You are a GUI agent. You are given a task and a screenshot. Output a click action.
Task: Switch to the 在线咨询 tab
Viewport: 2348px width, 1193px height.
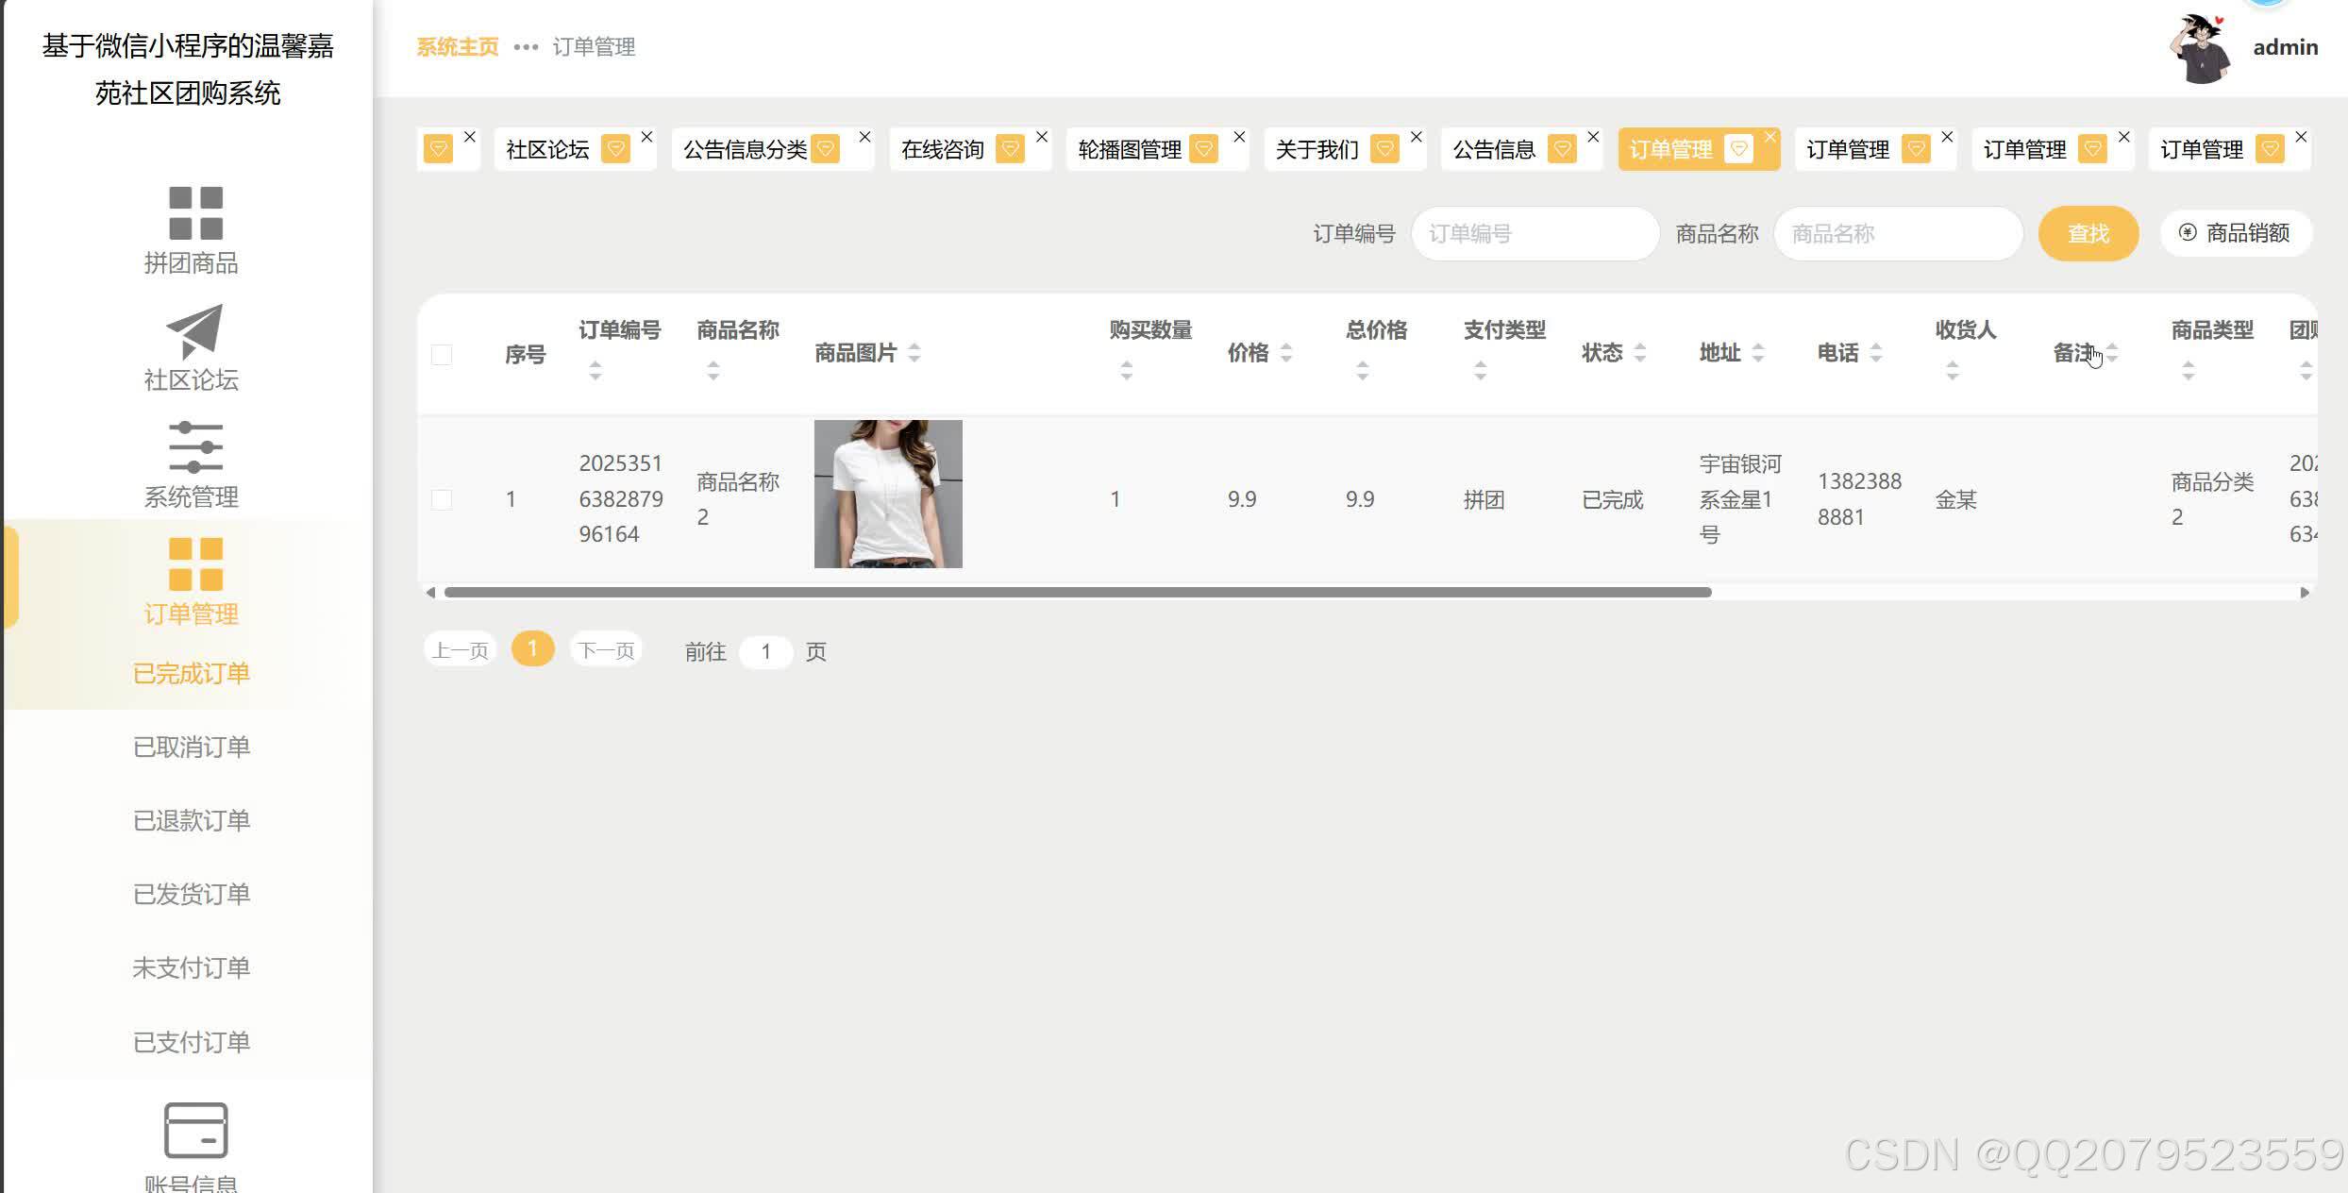point(942,148)
